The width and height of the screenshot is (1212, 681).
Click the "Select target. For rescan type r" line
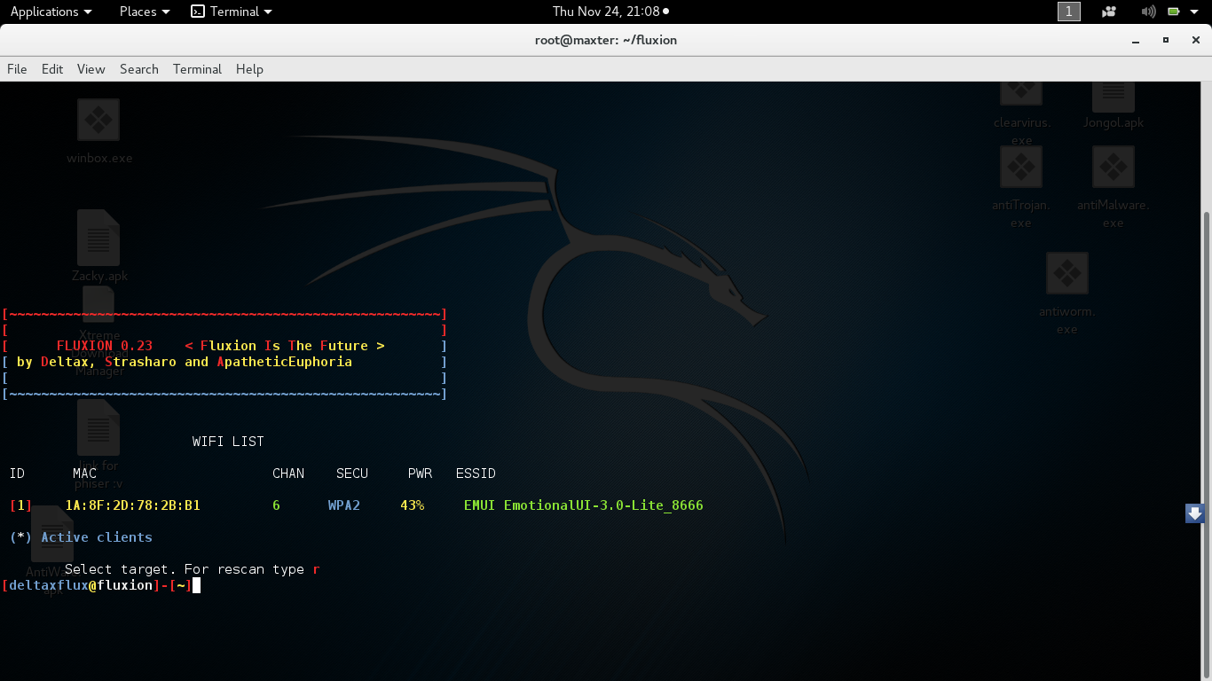click(x=193, y=569)
